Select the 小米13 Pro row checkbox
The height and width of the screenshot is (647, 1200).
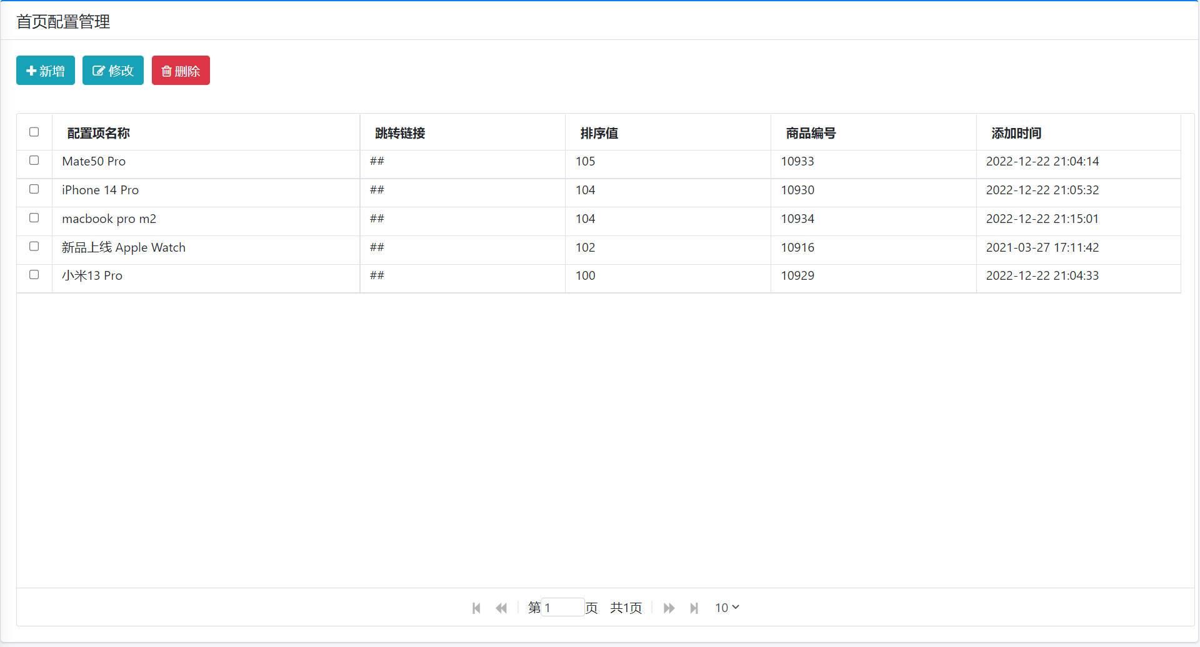pyautogui.click(x=34, y=275)
